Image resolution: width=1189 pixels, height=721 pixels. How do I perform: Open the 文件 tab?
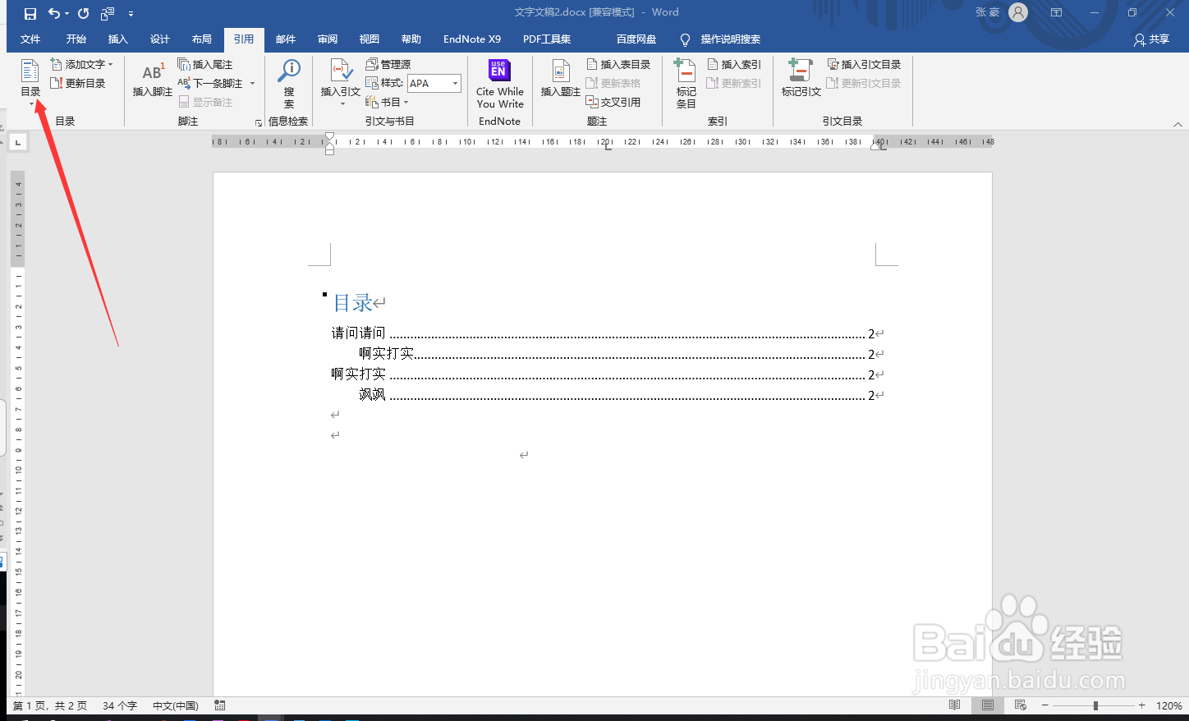pyautogui.click(x=30, y=39)
